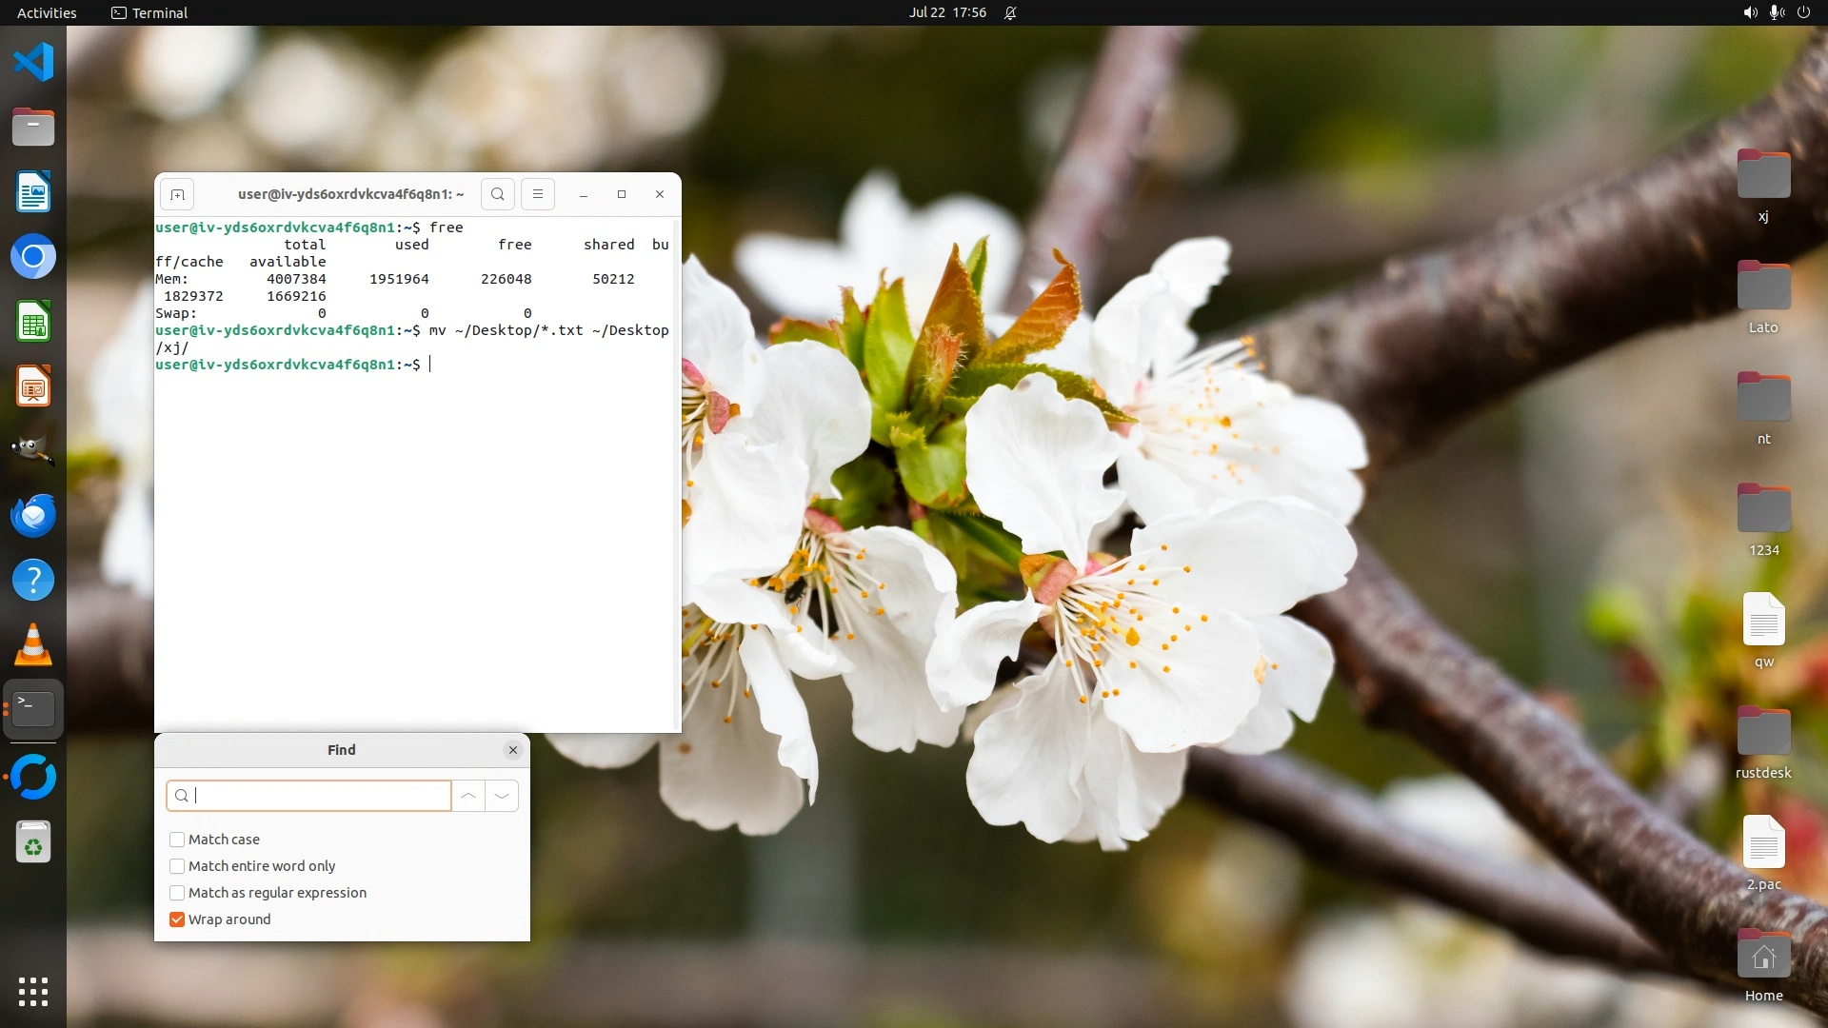Close the Find dialog

513,750
